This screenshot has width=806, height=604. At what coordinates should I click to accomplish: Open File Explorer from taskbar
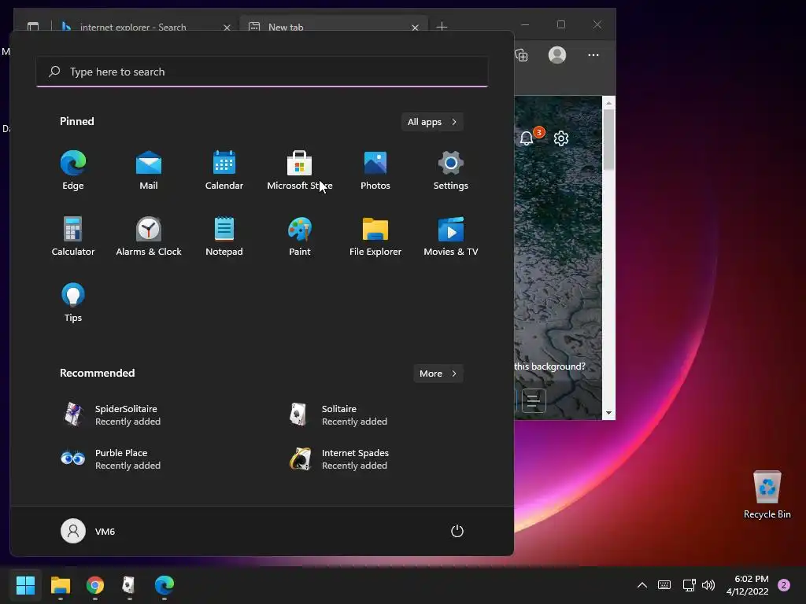click(x=60, y=584)
